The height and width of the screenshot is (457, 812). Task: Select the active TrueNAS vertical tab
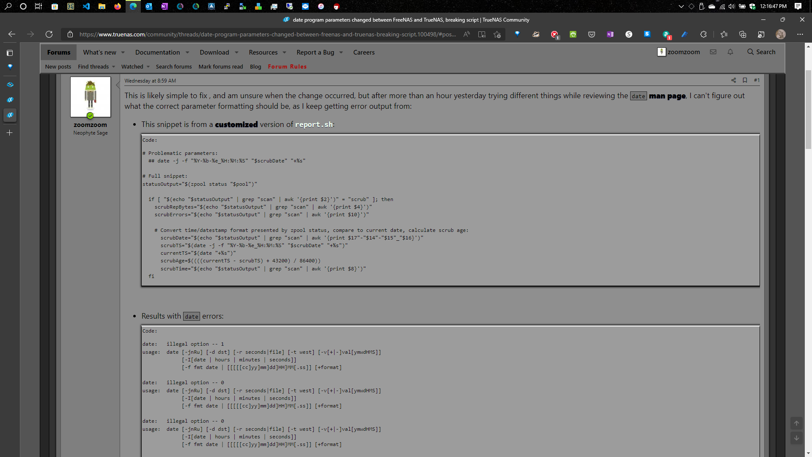coord(10,115)
